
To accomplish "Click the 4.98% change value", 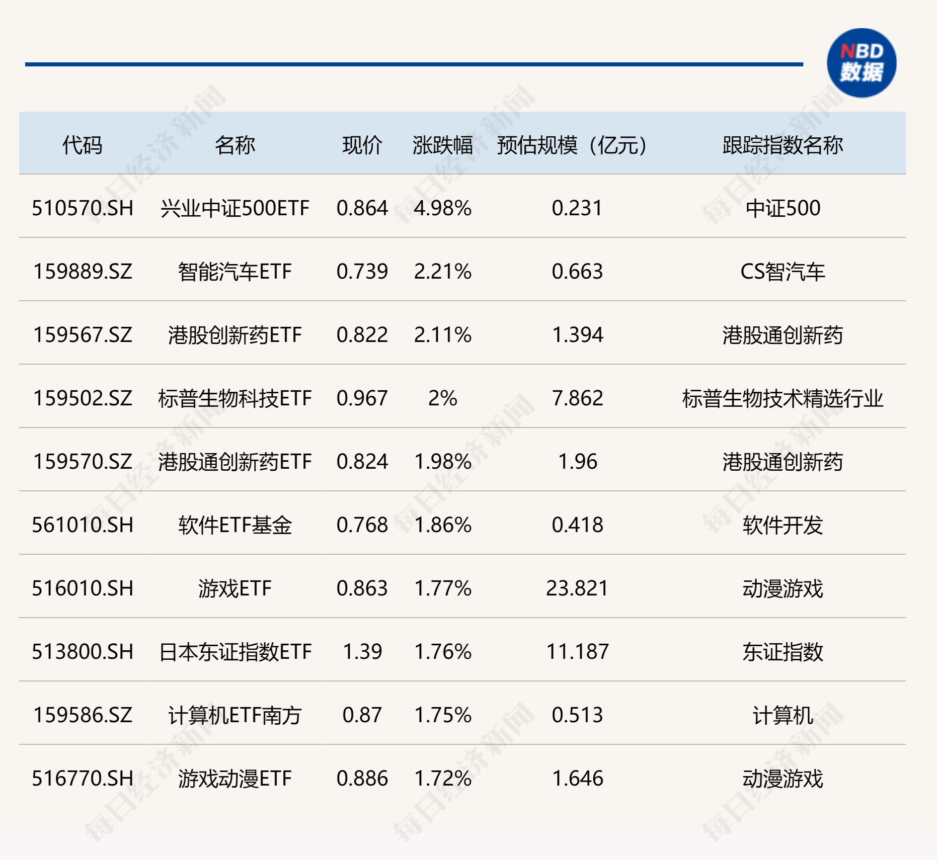I will pyautogui.click(x=443, y=208).
